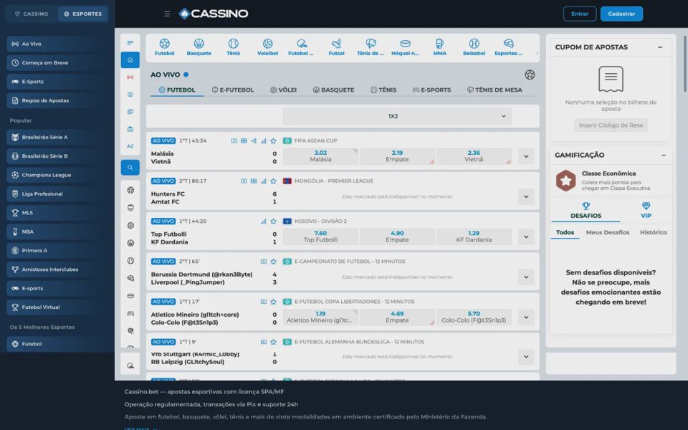Switch to the E-FUTEBOL live tab
Viewport: 688px width, 430px height.
(232, 90)
